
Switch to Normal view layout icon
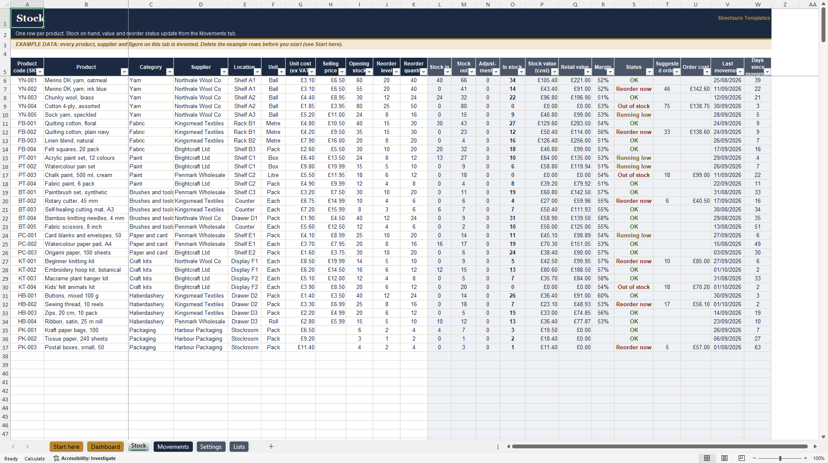[x=707, y=458]
